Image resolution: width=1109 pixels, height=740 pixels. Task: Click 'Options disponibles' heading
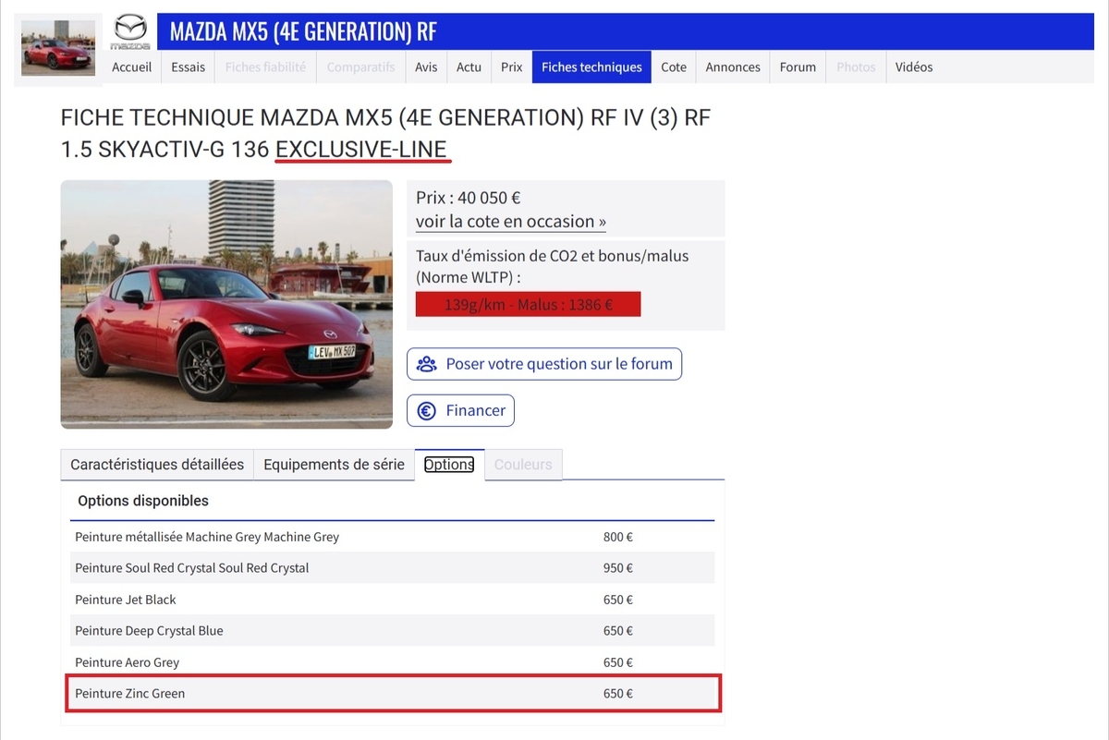[x=143, y=501]
